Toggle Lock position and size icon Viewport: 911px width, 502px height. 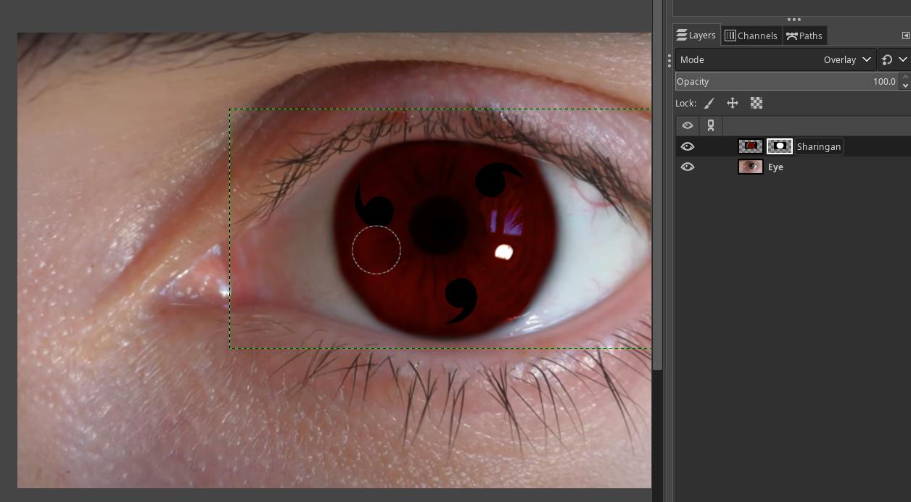click(x=733, y=103)
